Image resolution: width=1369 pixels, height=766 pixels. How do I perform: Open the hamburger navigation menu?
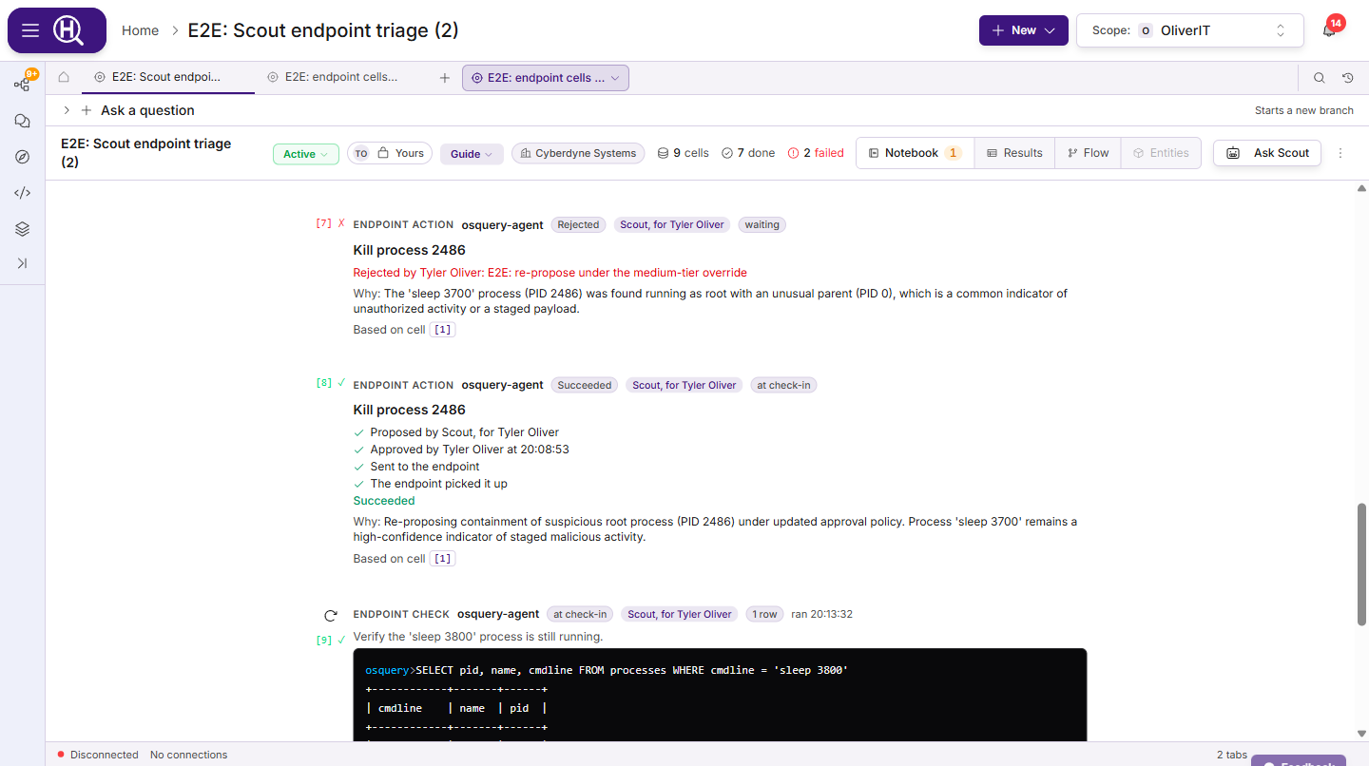[30, 30]
